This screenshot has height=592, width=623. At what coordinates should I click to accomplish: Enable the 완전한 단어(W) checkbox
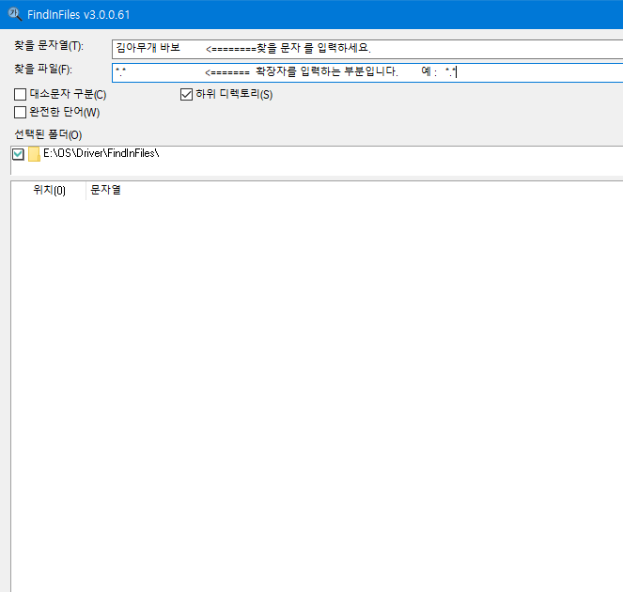(x=21, y=112)
